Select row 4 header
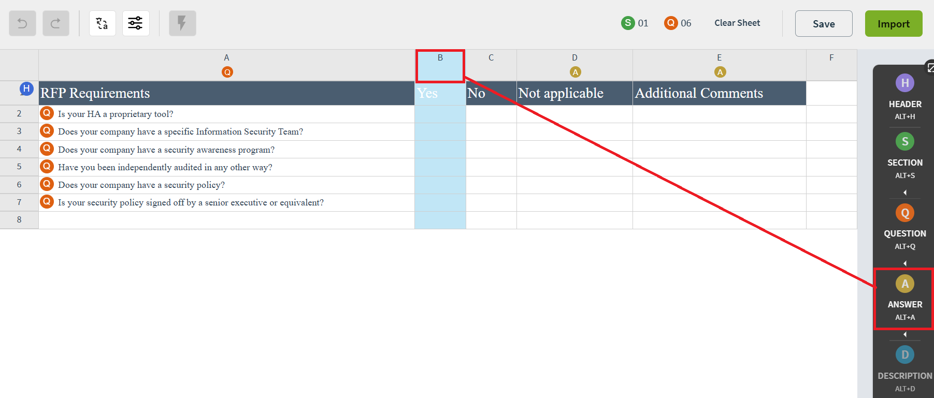The height and width of the screenshot is (398, 934). pyautogui.click(x=19, y=149)
